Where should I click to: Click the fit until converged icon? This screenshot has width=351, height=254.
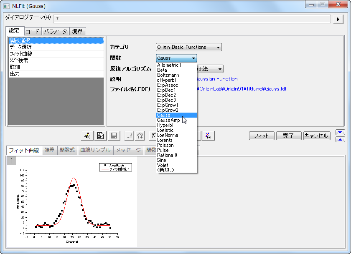coord(209,136)
